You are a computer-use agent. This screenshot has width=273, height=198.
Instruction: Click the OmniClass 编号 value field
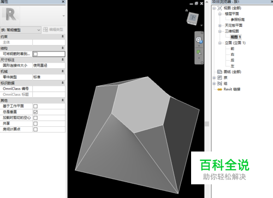pos(49,89)
